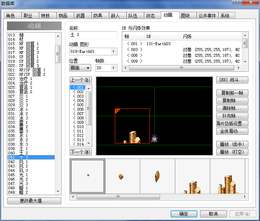The height and width of the screenshot is (221, 260).
Task: Select the third crystal shard cell thumbnail
Action: point(158,176)
